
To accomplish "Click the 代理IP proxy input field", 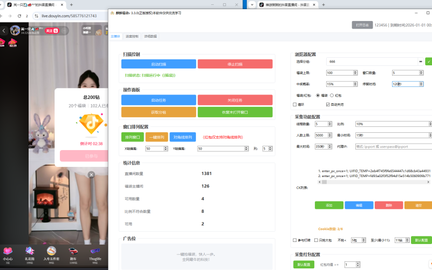I will click(x=394, y=146).
